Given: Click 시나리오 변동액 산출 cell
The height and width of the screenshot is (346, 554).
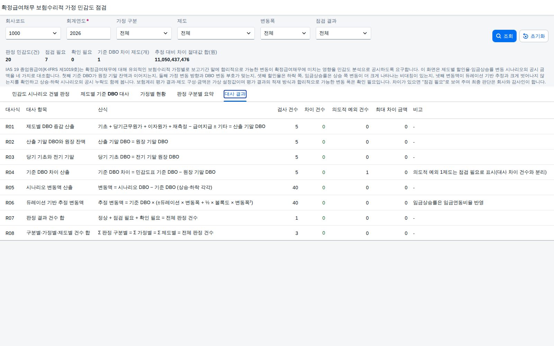Looking at the screenshot, I should (50, 188).
